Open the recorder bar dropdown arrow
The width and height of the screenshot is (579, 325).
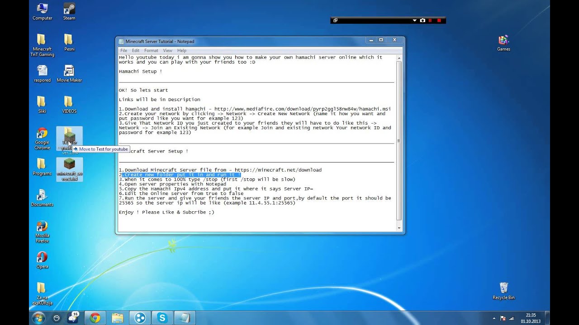tap(414, 20)
